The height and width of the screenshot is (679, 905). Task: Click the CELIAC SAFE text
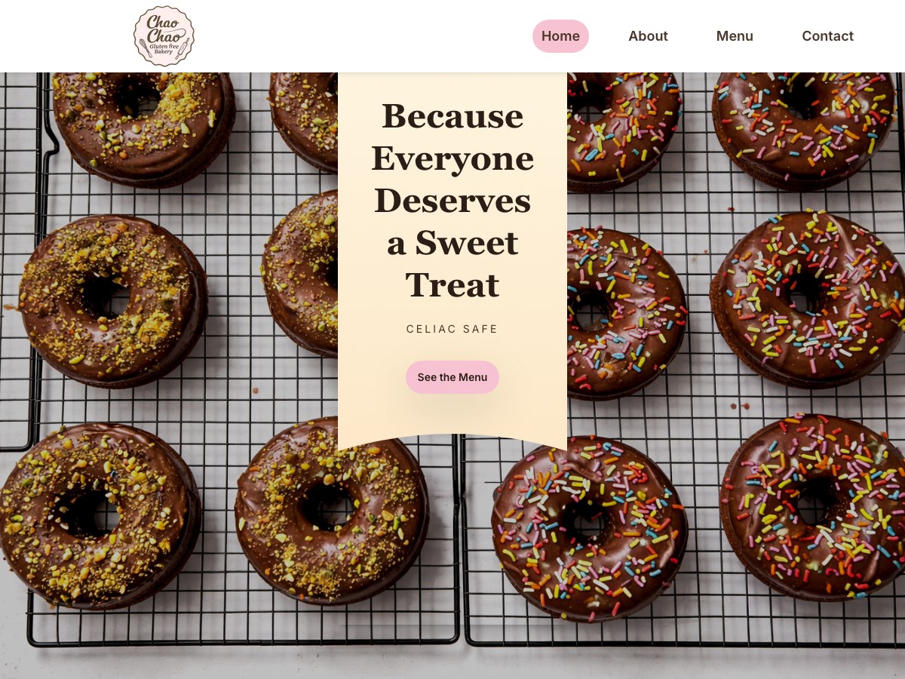click(452, 329)
